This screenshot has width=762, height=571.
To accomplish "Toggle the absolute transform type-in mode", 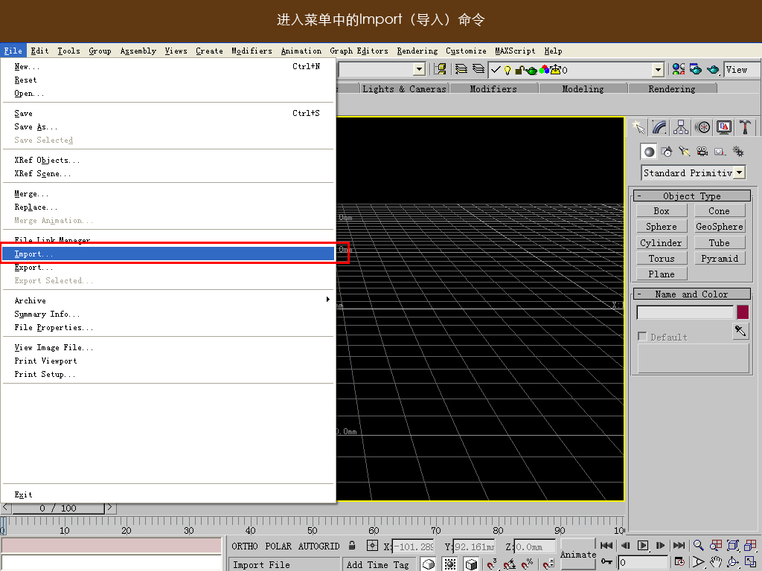I will click(372, 546).
